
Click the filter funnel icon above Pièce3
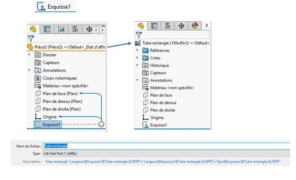[x=31, y=38]
